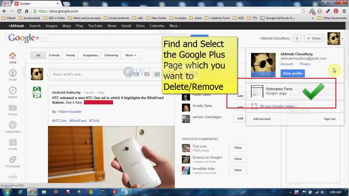Launch FileZilla from the taskbar
This screenshot has width=349, height=196.
pos(115,192)
